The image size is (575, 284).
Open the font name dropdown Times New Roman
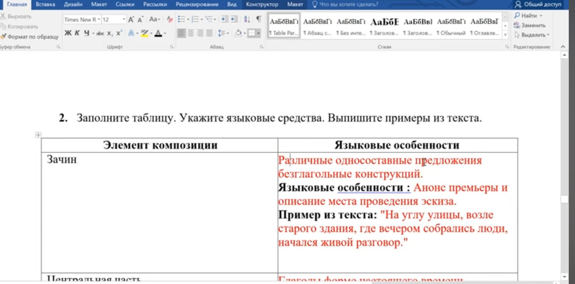pyautogui.click(x=99, y=19)
